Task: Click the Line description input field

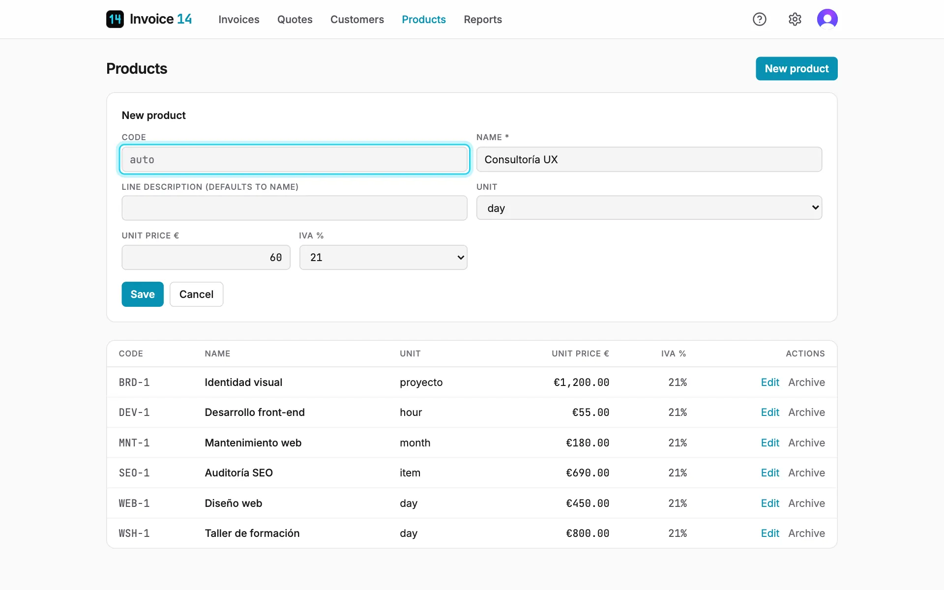Action: [x=295, y=208]
